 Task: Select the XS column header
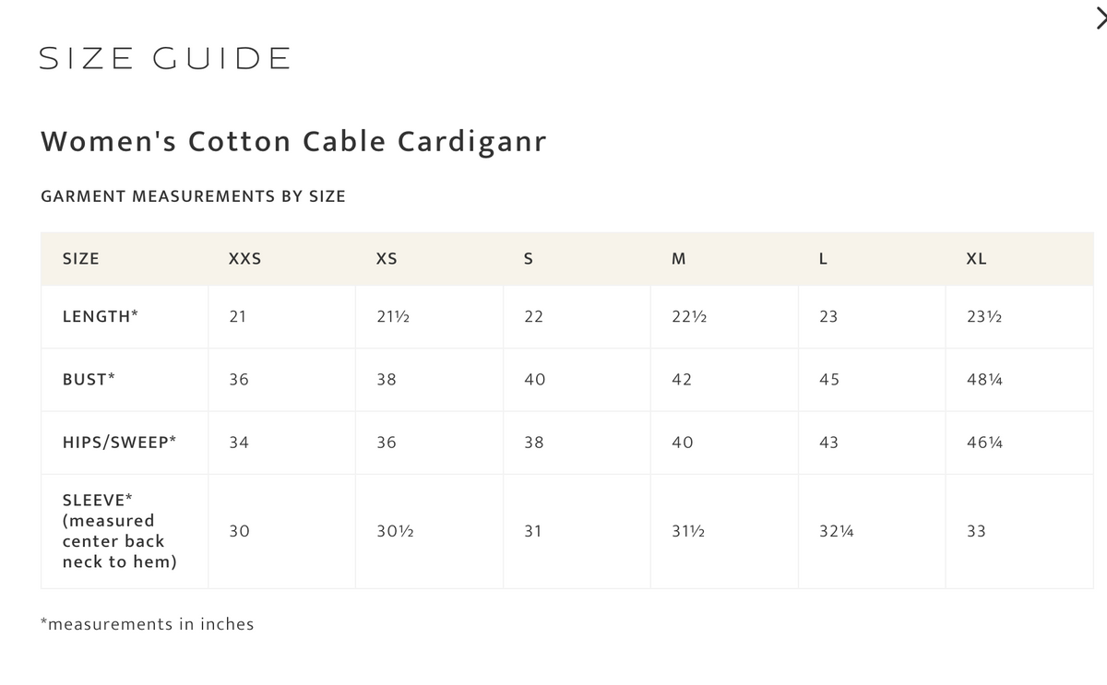click(x=387, y=259)
